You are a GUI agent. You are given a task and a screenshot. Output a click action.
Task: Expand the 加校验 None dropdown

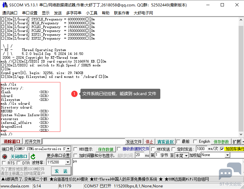[227, 155]
